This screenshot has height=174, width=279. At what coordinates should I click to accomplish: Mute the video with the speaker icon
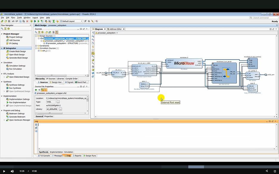click(x=12, y=171)
